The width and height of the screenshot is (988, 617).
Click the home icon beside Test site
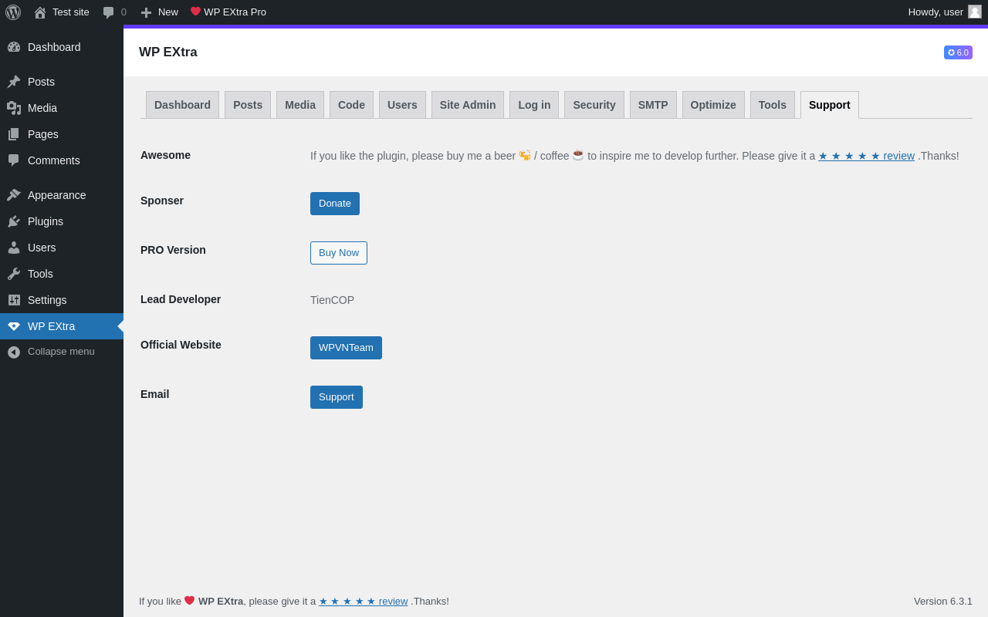pos(40,12)
